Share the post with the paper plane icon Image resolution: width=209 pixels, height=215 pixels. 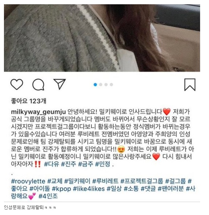60,84
